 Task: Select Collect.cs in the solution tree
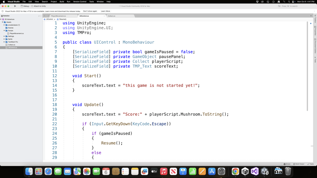(12, 44)
